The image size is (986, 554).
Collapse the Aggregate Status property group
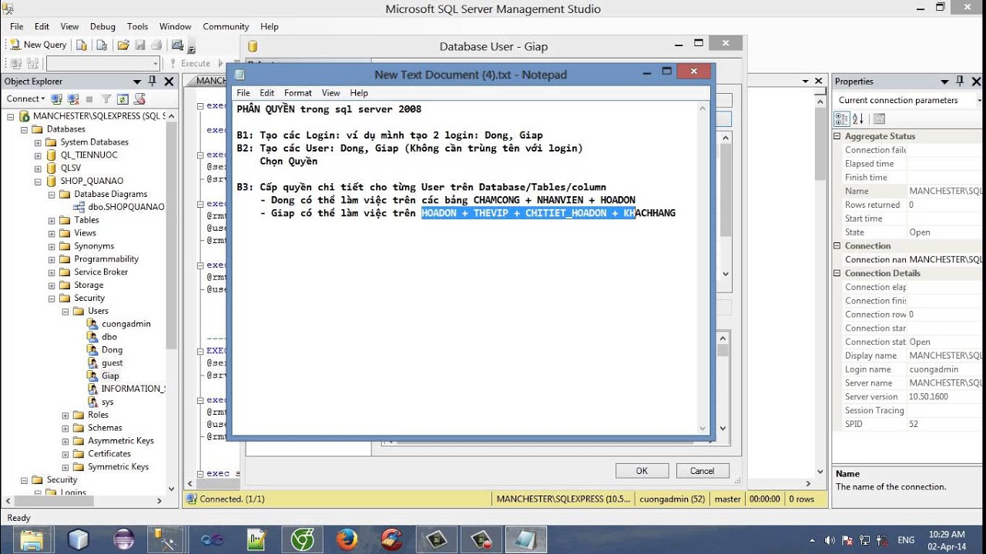pos(838,136)
